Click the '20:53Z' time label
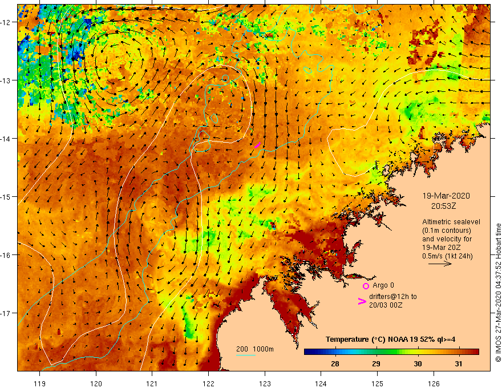 (x=443, y=206)
